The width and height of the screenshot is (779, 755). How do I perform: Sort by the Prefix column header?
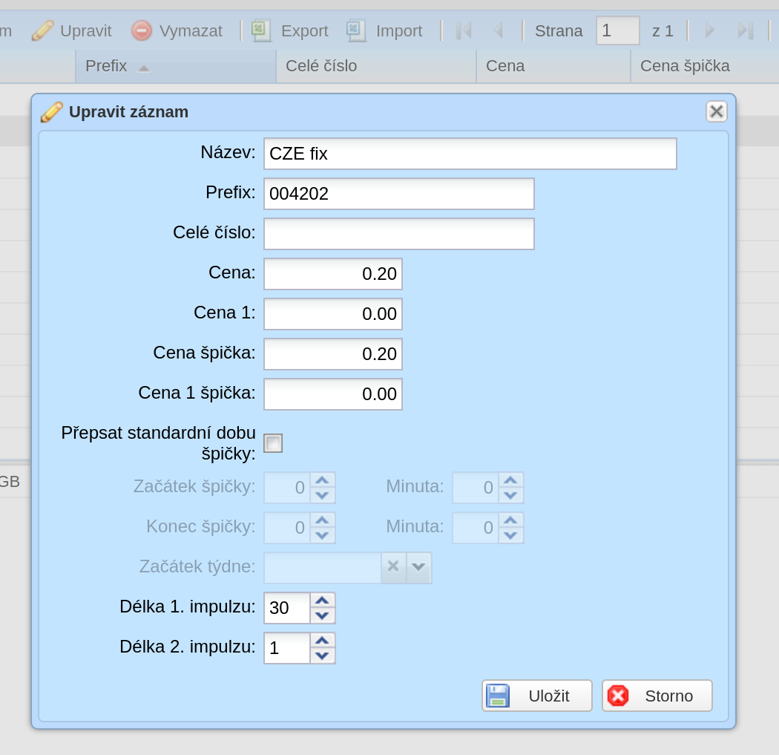pos(175,66)
